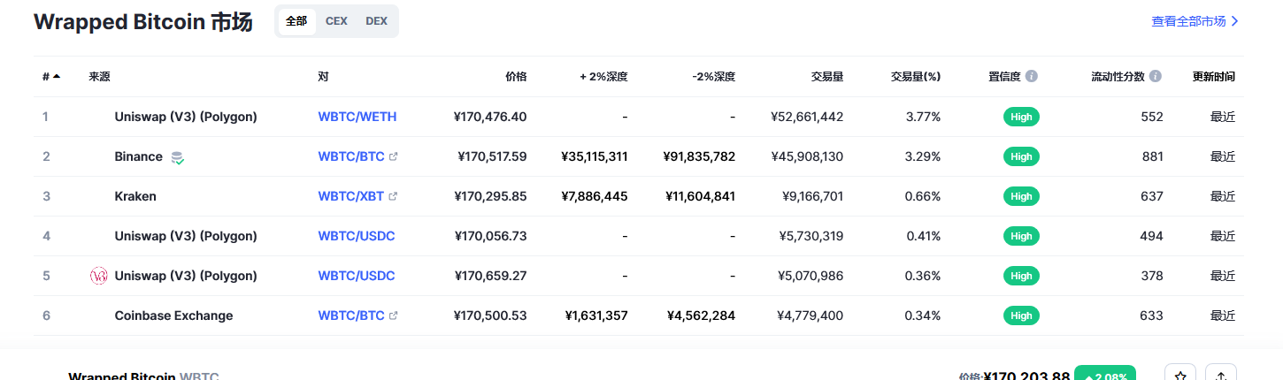Click the external-link icon beside WBTC/XBT
Viewport: 1283px width, 380px height.
pos(393,196)
